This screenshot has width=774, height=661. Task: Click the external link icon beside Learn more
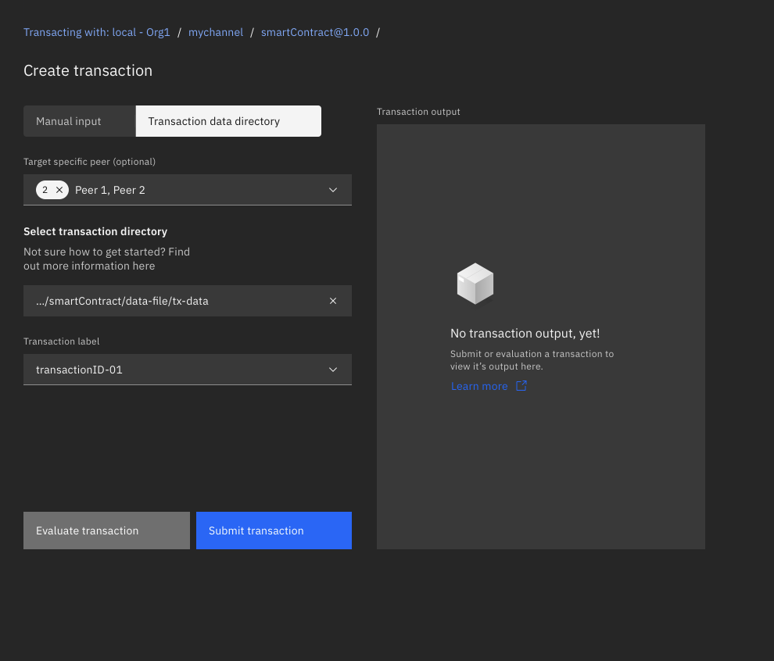(x=521, y=386)
